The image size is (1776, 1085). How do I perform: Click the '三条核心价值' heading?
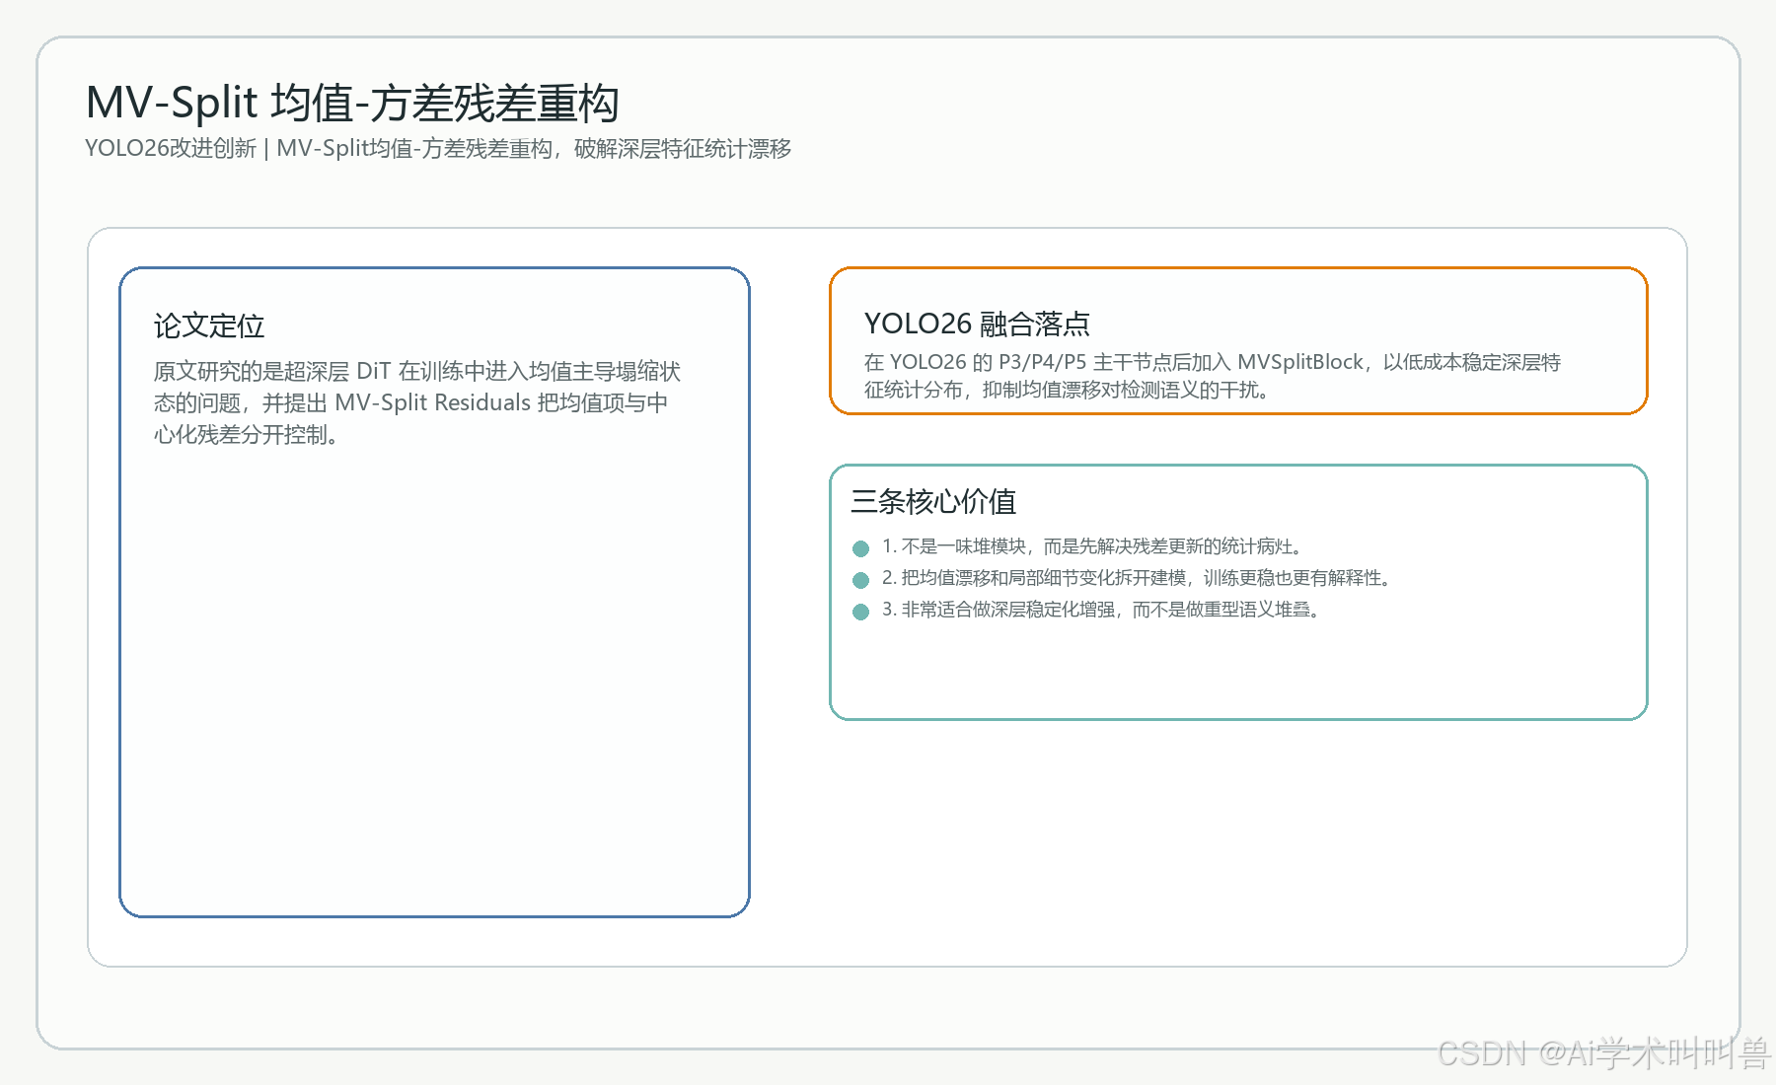(x=933, y=501)
